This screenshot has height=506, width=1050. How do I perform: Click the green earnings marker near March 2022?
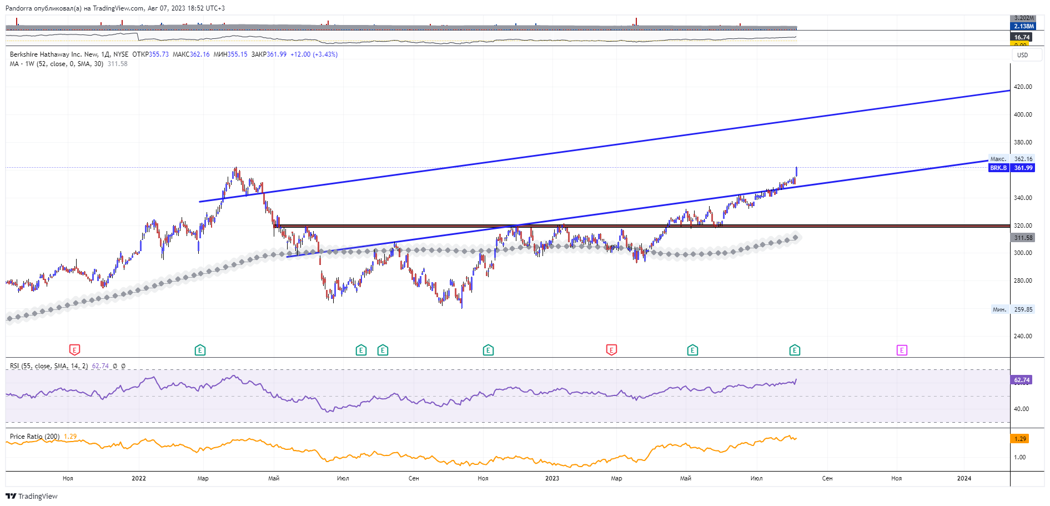200,350
